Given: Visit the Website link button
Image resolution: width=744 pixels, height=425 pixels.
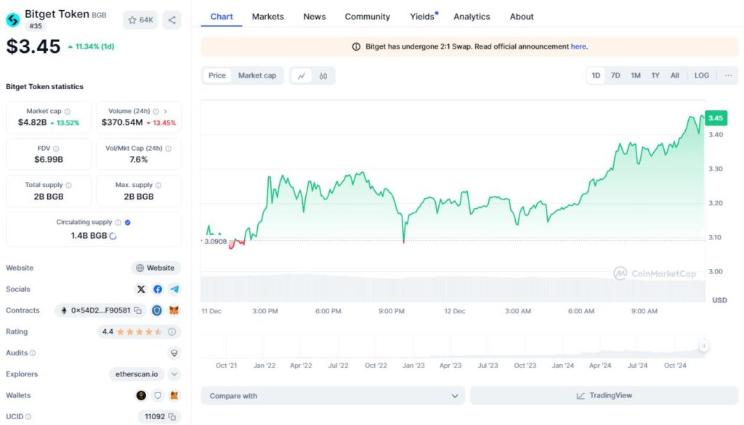Looking at the screenshot, I should [x=155, y=268].
